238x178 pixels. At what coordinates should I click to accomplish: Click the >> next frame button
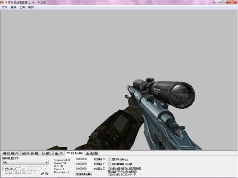pyautogui.click(x=45, y=169)
